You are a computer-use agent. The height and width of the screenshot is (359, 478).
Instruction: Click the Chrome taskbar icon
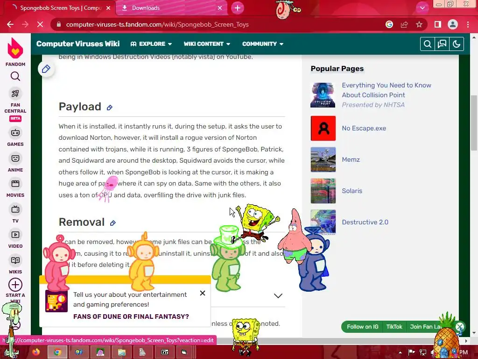point(57,352)
